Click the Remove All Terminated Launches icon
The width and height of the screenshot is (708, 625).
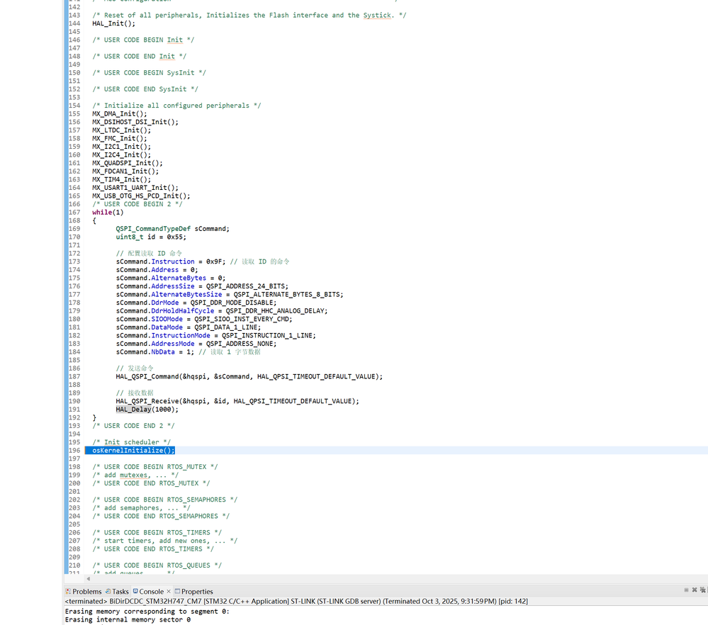click(x=704, y=590)
